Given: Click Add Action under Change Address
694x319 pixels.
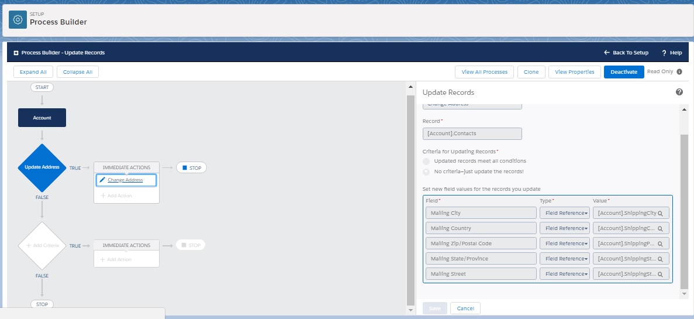Looking at the screenshot, I should (116, 195).
